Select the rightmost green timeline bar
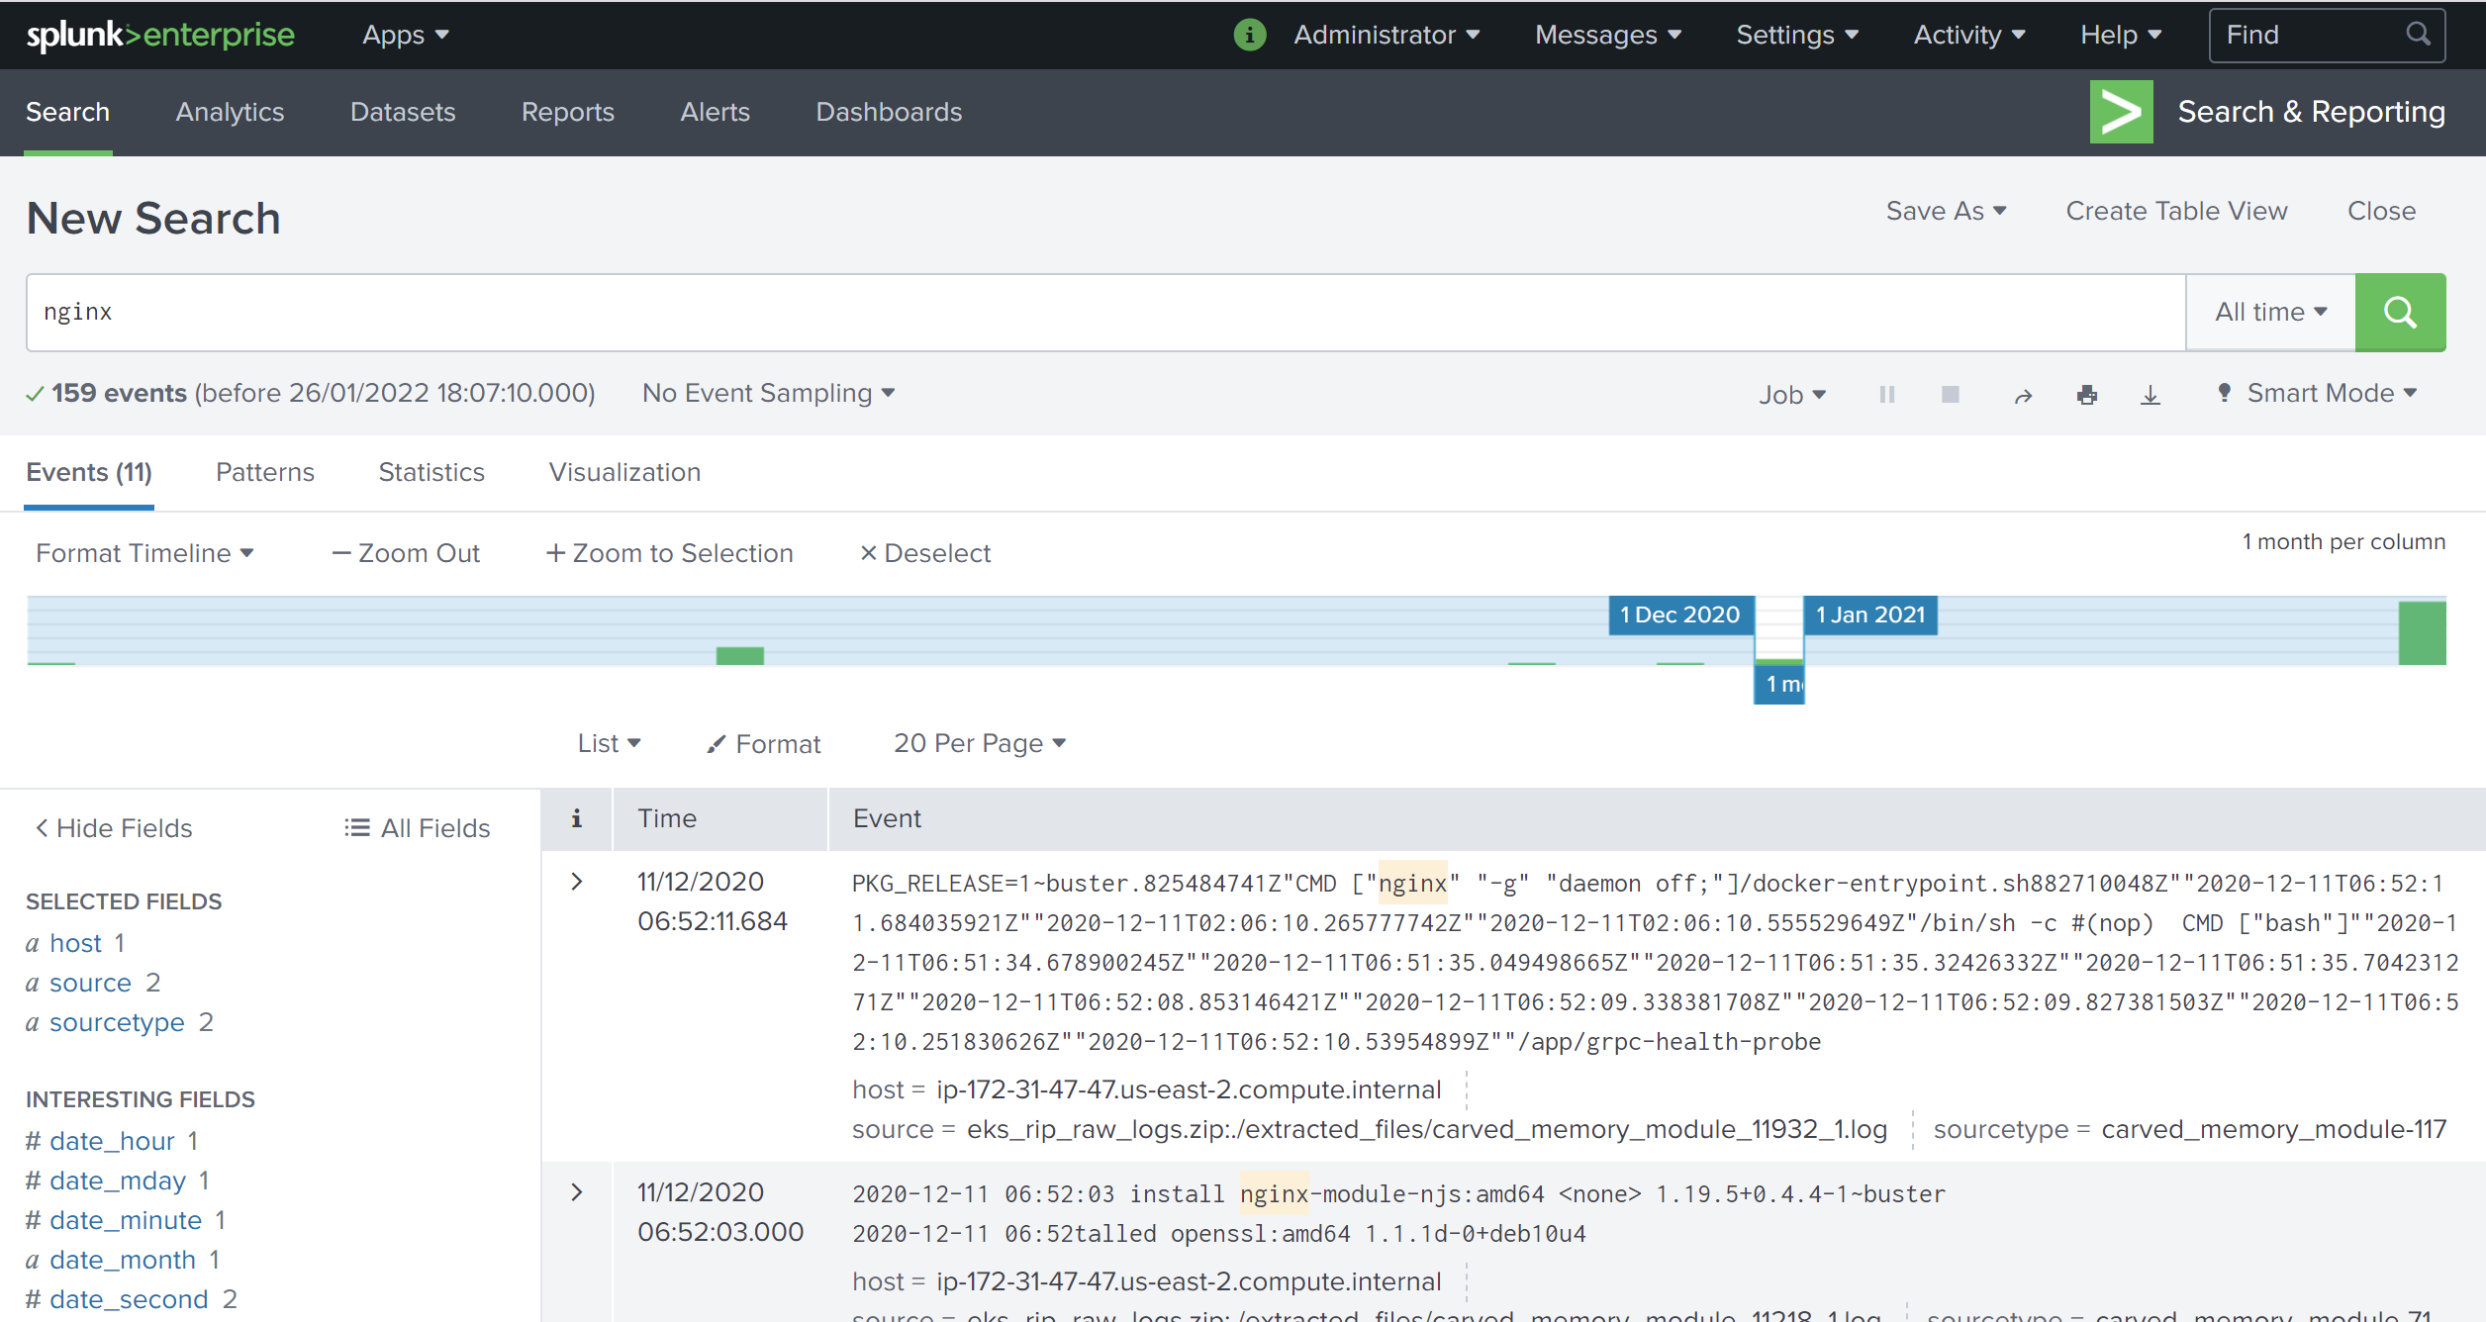Viewport: 2486px width, 1322px height. tap(2421, 633)
